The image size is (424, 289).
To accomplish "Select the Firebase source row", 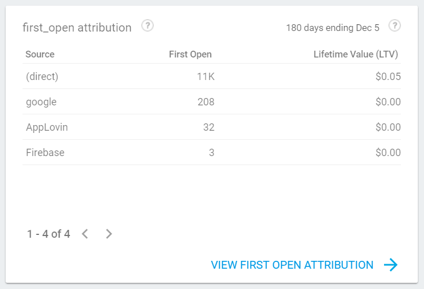I will click(x=45, y=153).
